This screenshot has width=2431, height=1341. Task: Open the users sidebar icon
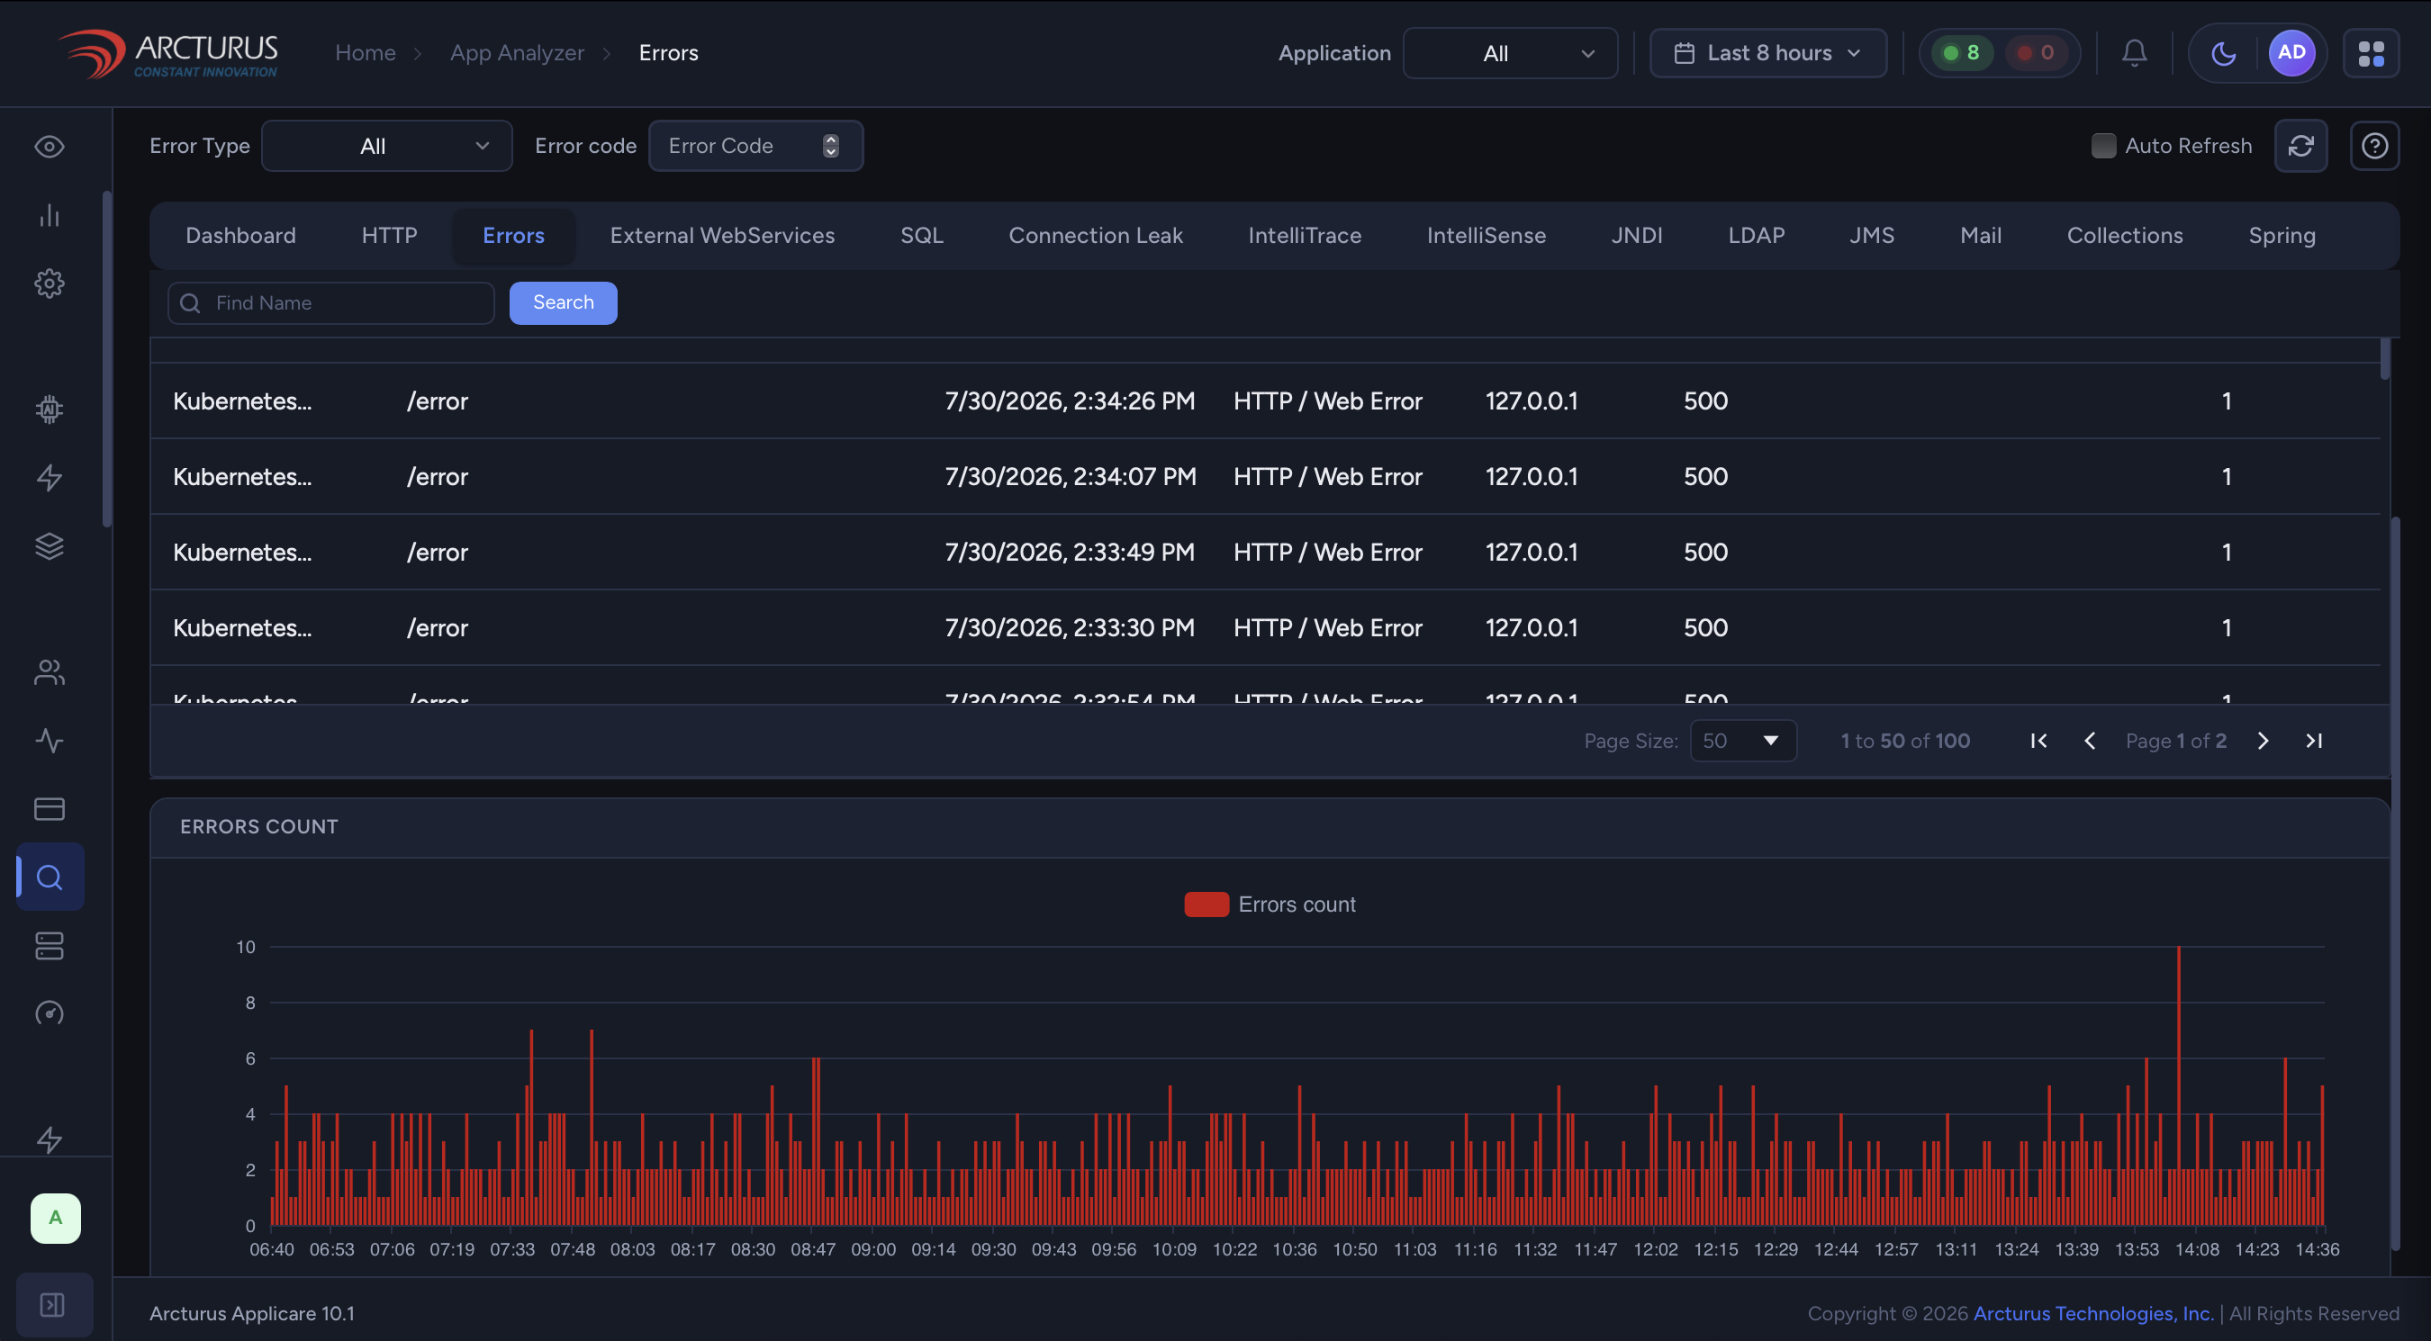click(50, 672)
